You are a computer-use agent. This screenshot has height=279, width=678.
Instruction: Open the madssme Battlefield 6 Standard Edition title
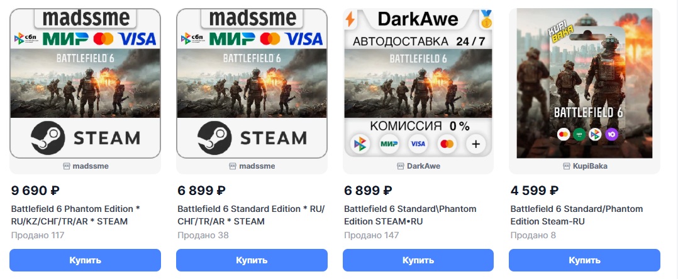click(251, 215)
